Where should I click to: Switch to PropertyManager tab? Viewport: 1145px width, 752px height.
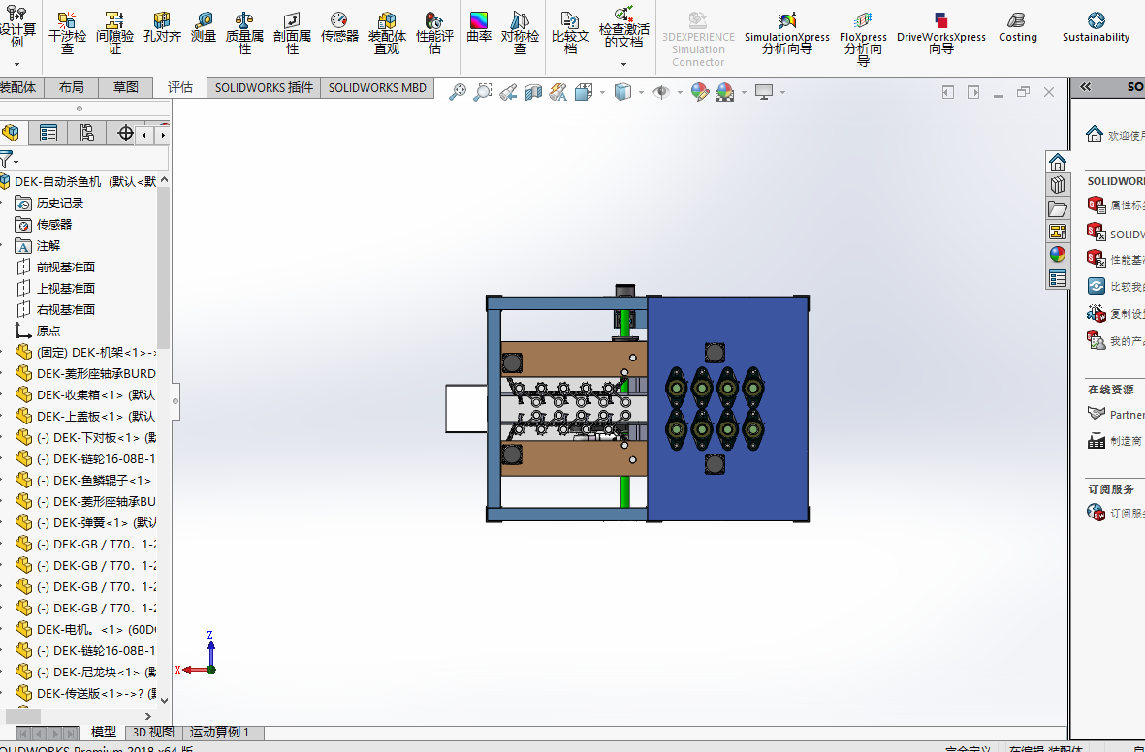pos(48,133)
